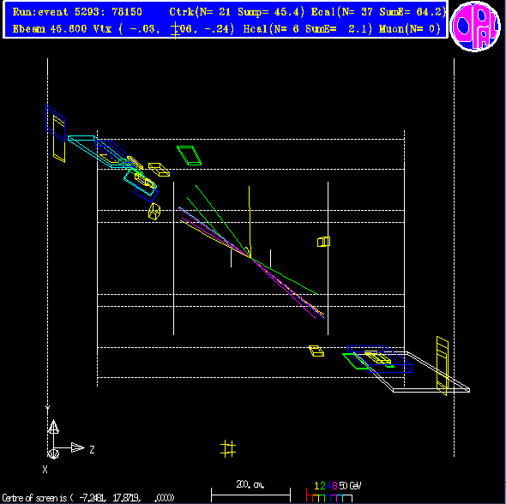This screenshot has width=506, height=504.
Task: Click the Muon(N= 0) readout
Action: [x=409, y=29]
